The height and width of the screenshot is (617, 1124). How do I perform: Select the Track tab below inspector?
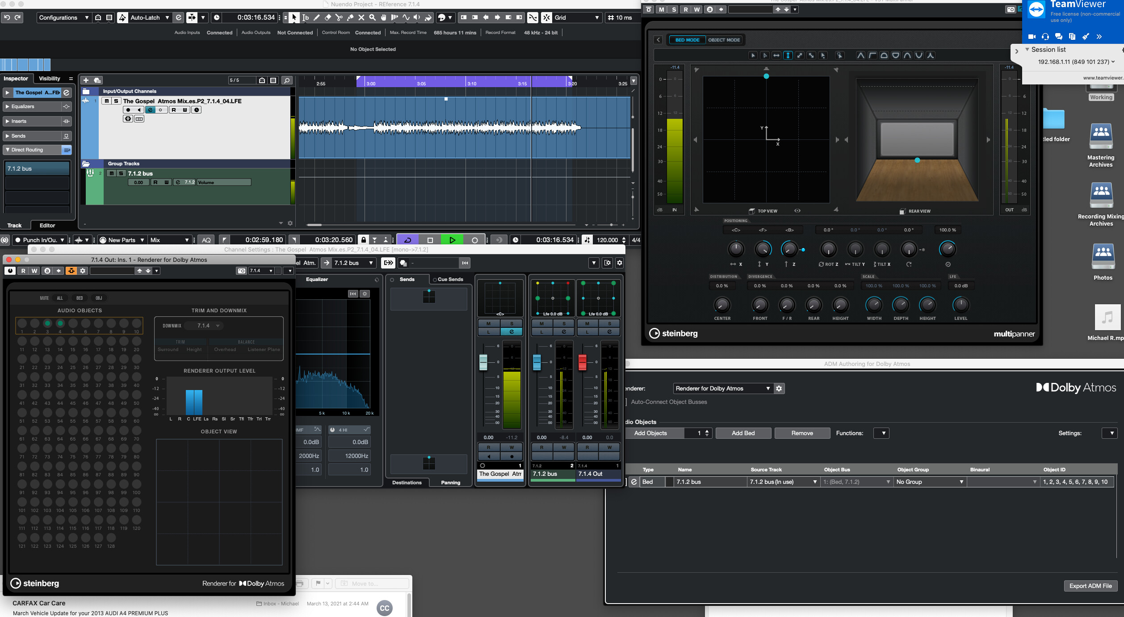[14, 225]
